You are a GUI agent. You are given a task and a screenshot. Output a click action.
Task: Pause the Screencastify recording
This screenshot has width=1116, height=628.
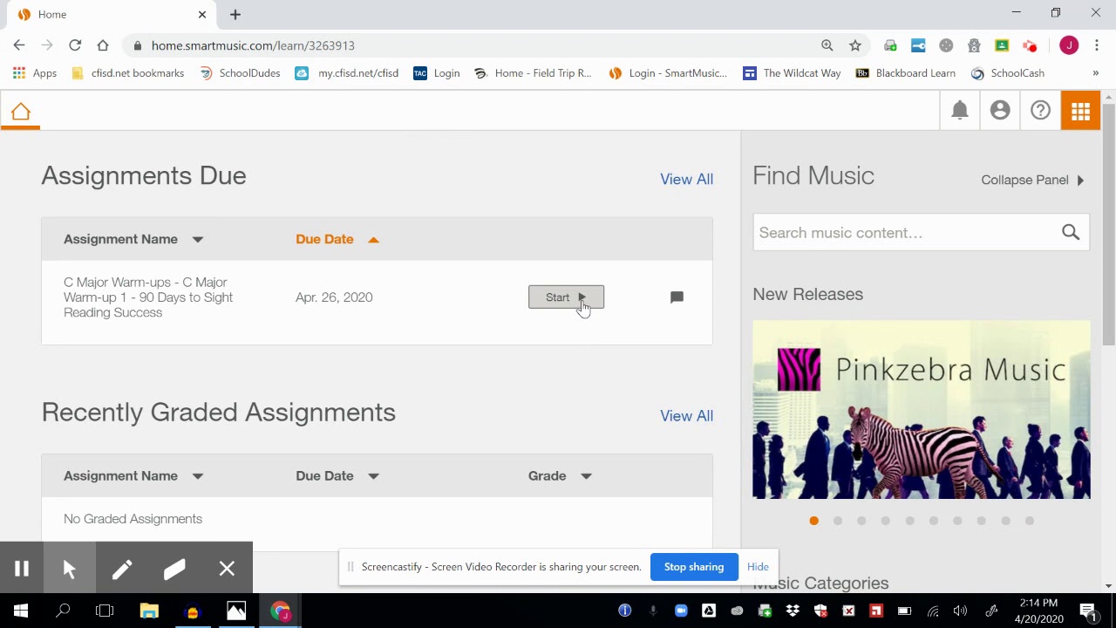pyautogui.click(x=22, y=569)
